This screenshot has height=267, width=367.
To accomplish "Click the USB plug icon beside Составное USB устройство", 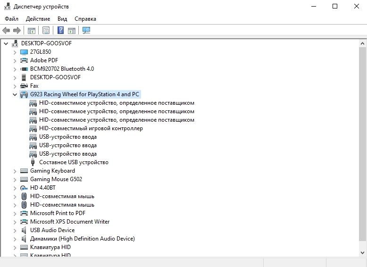I will (x=33, y=162).
